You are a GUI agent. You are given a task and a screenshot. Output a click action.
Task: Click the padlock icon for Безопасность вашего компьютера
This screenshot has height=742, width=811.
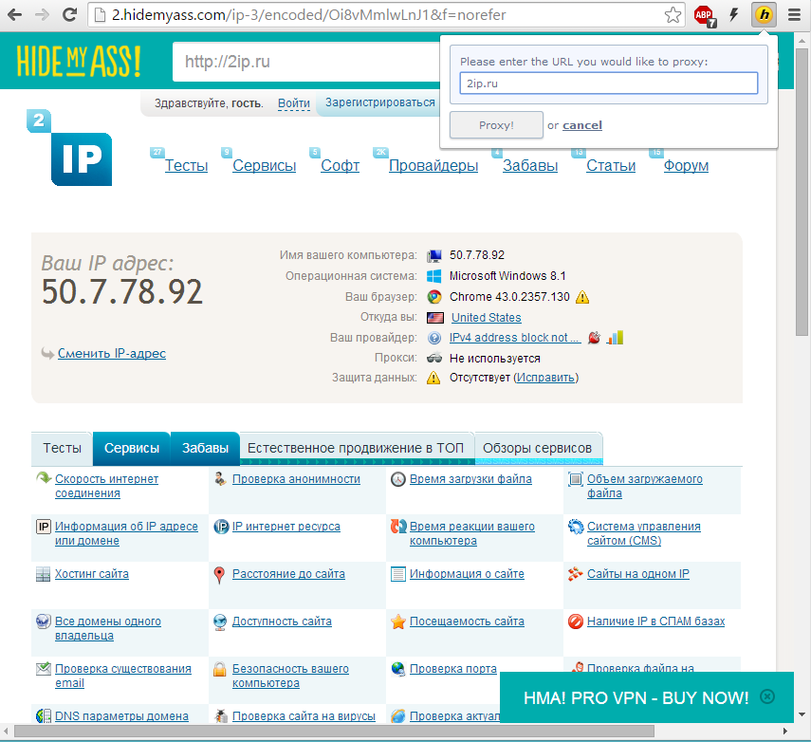pos(220,669)
